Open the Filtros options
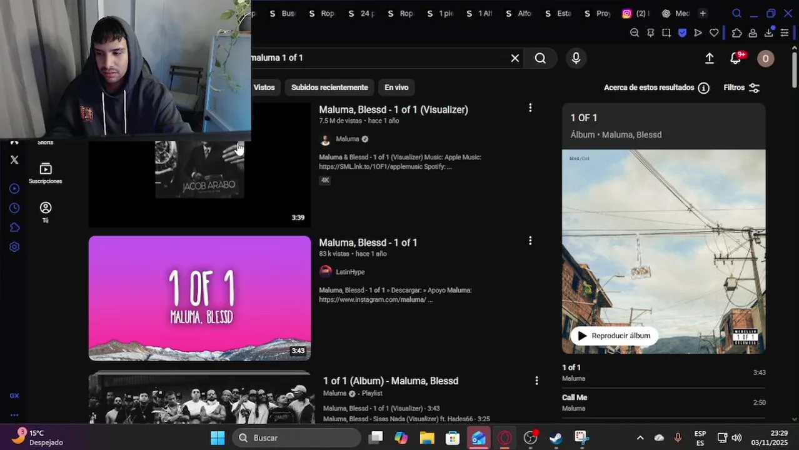The image size is (799, 450). [741, 87]
